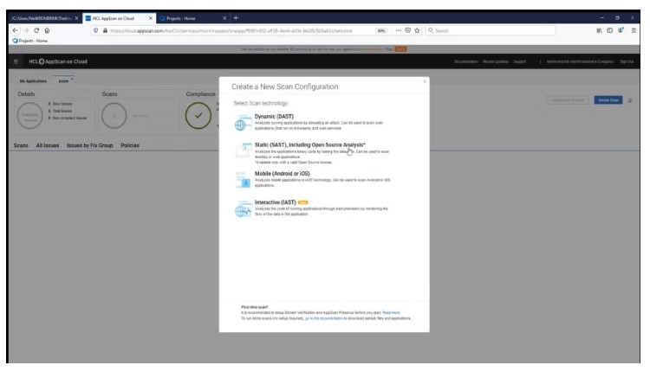650x378 pixels.
Task: Click the Details risk rating circle
Action: click(29, 116)
